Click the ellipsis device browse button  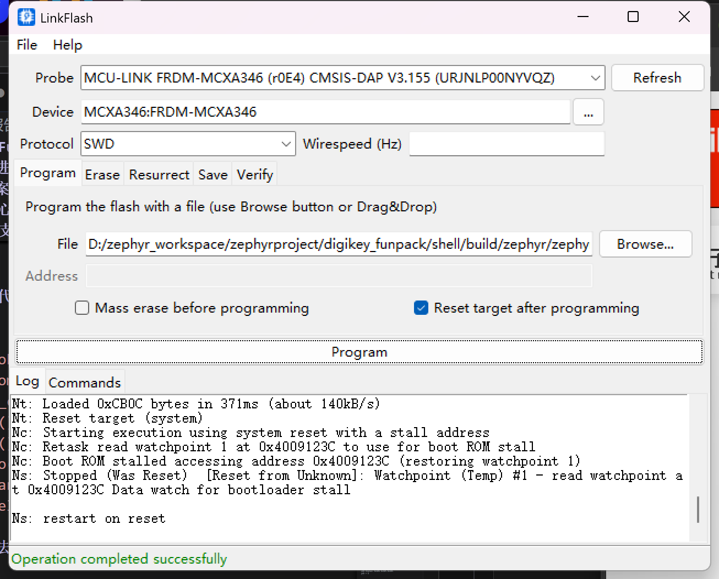(x=588, y=112)
